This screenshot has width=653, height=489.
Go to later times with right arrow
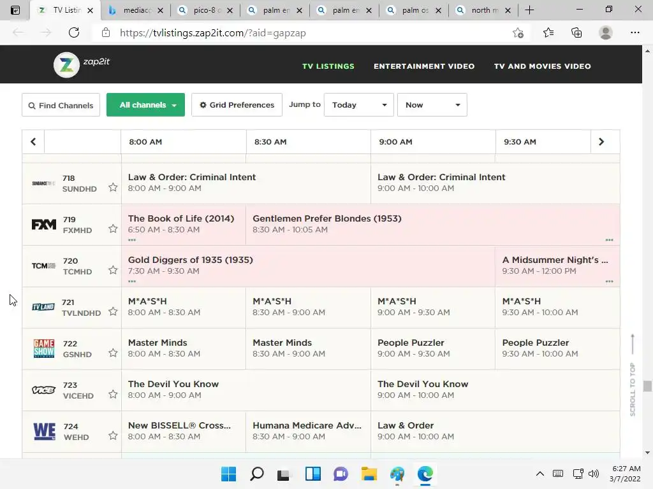pos(601,142)
